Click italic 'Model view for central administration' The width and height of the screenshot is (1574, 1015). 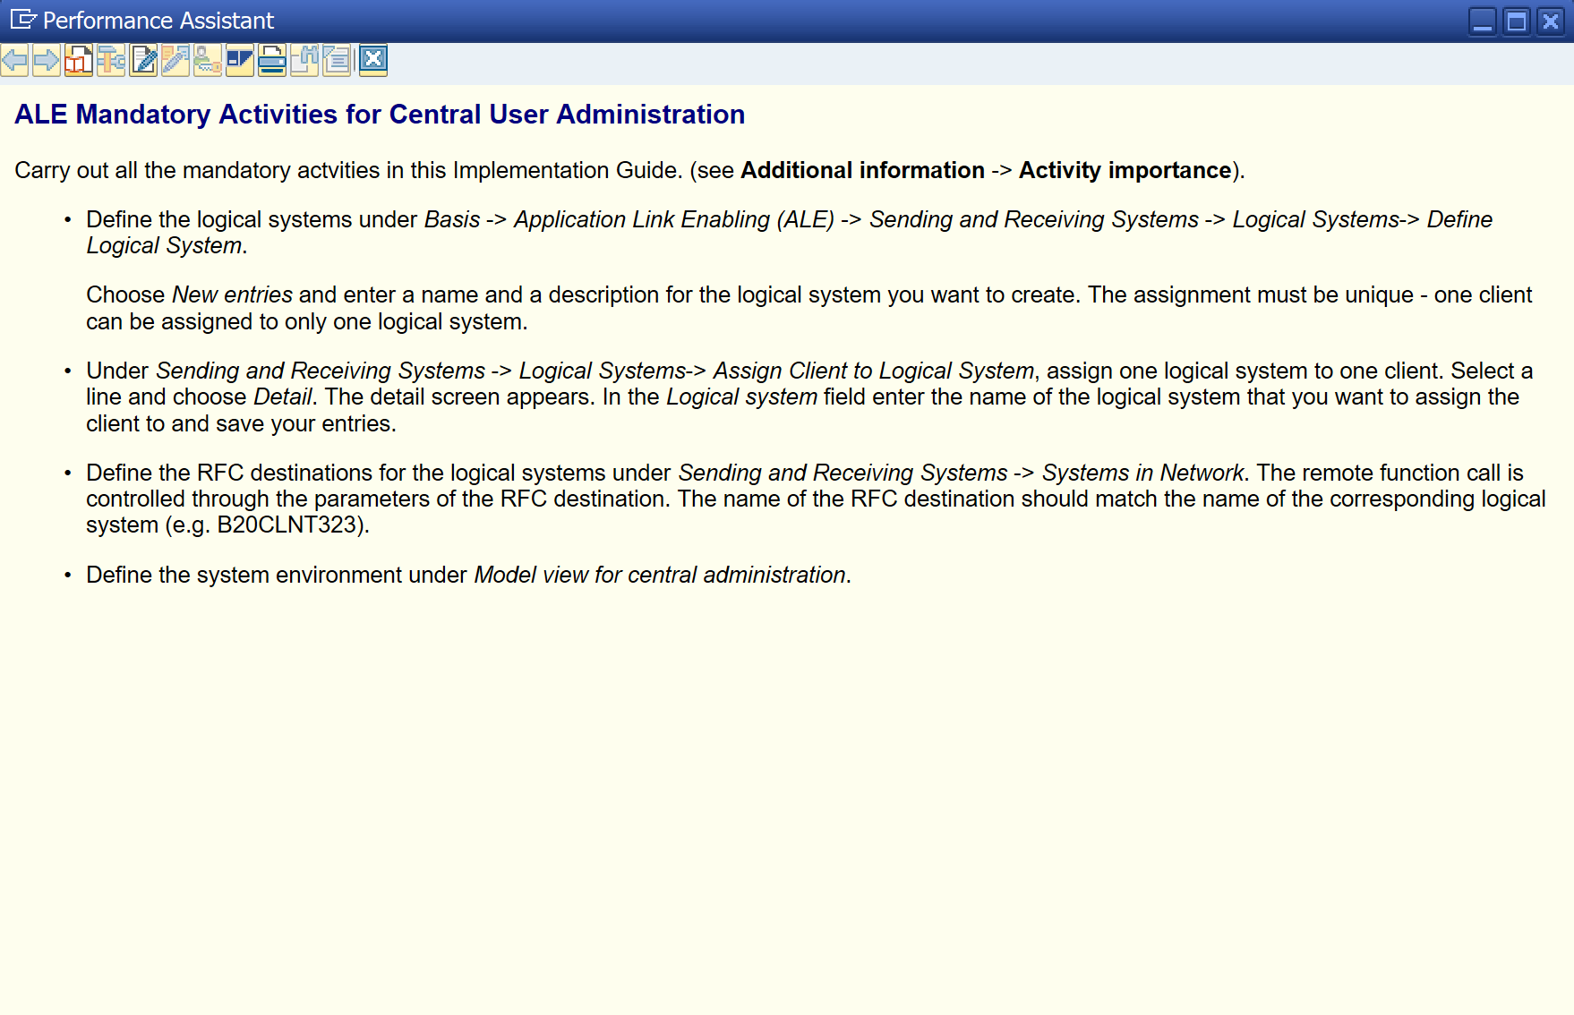pos(659,575)
